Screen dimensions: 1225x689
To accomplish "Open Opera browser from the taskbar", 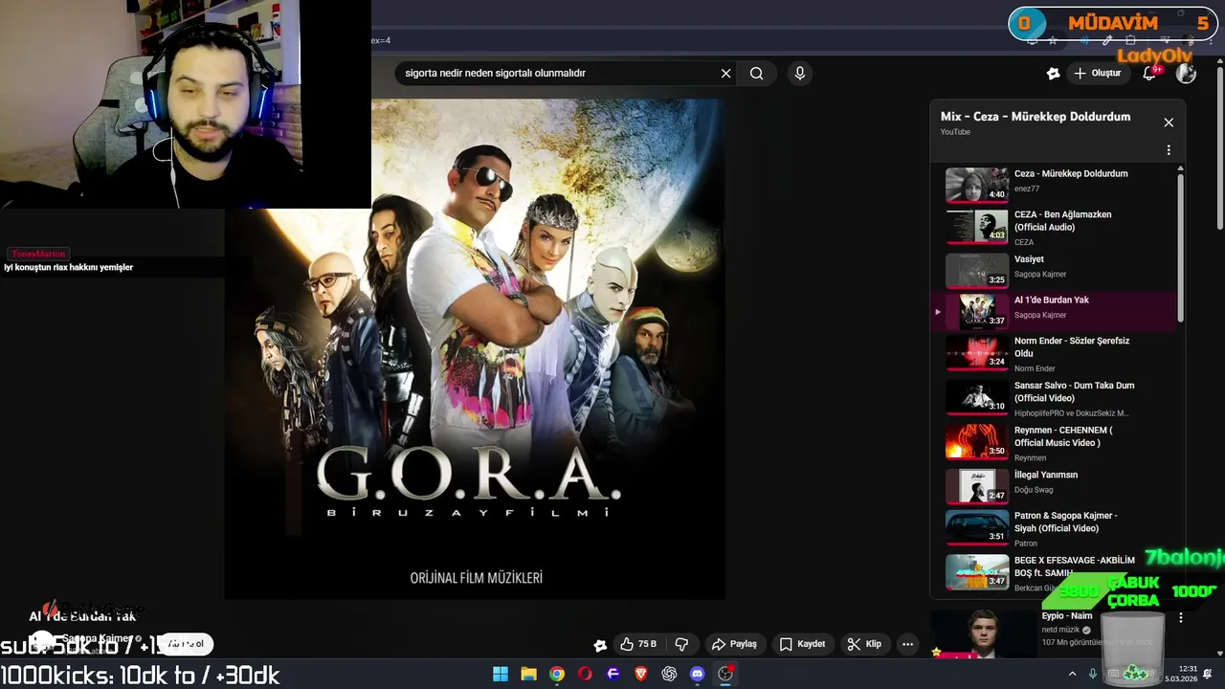I will (585, 674).
